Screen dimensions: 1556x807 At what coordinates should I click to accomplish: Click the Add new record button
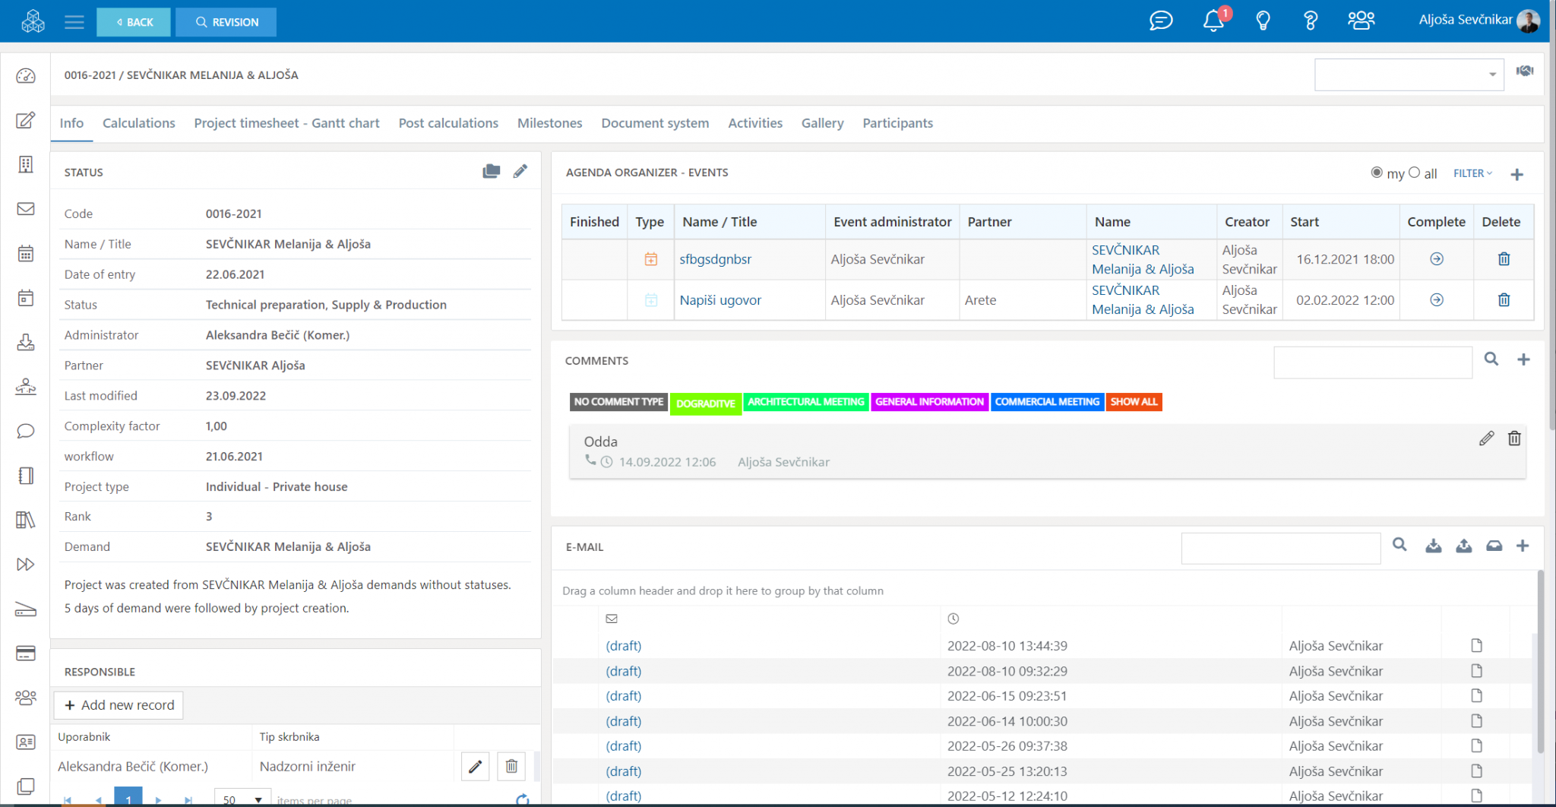click(119, 705)
